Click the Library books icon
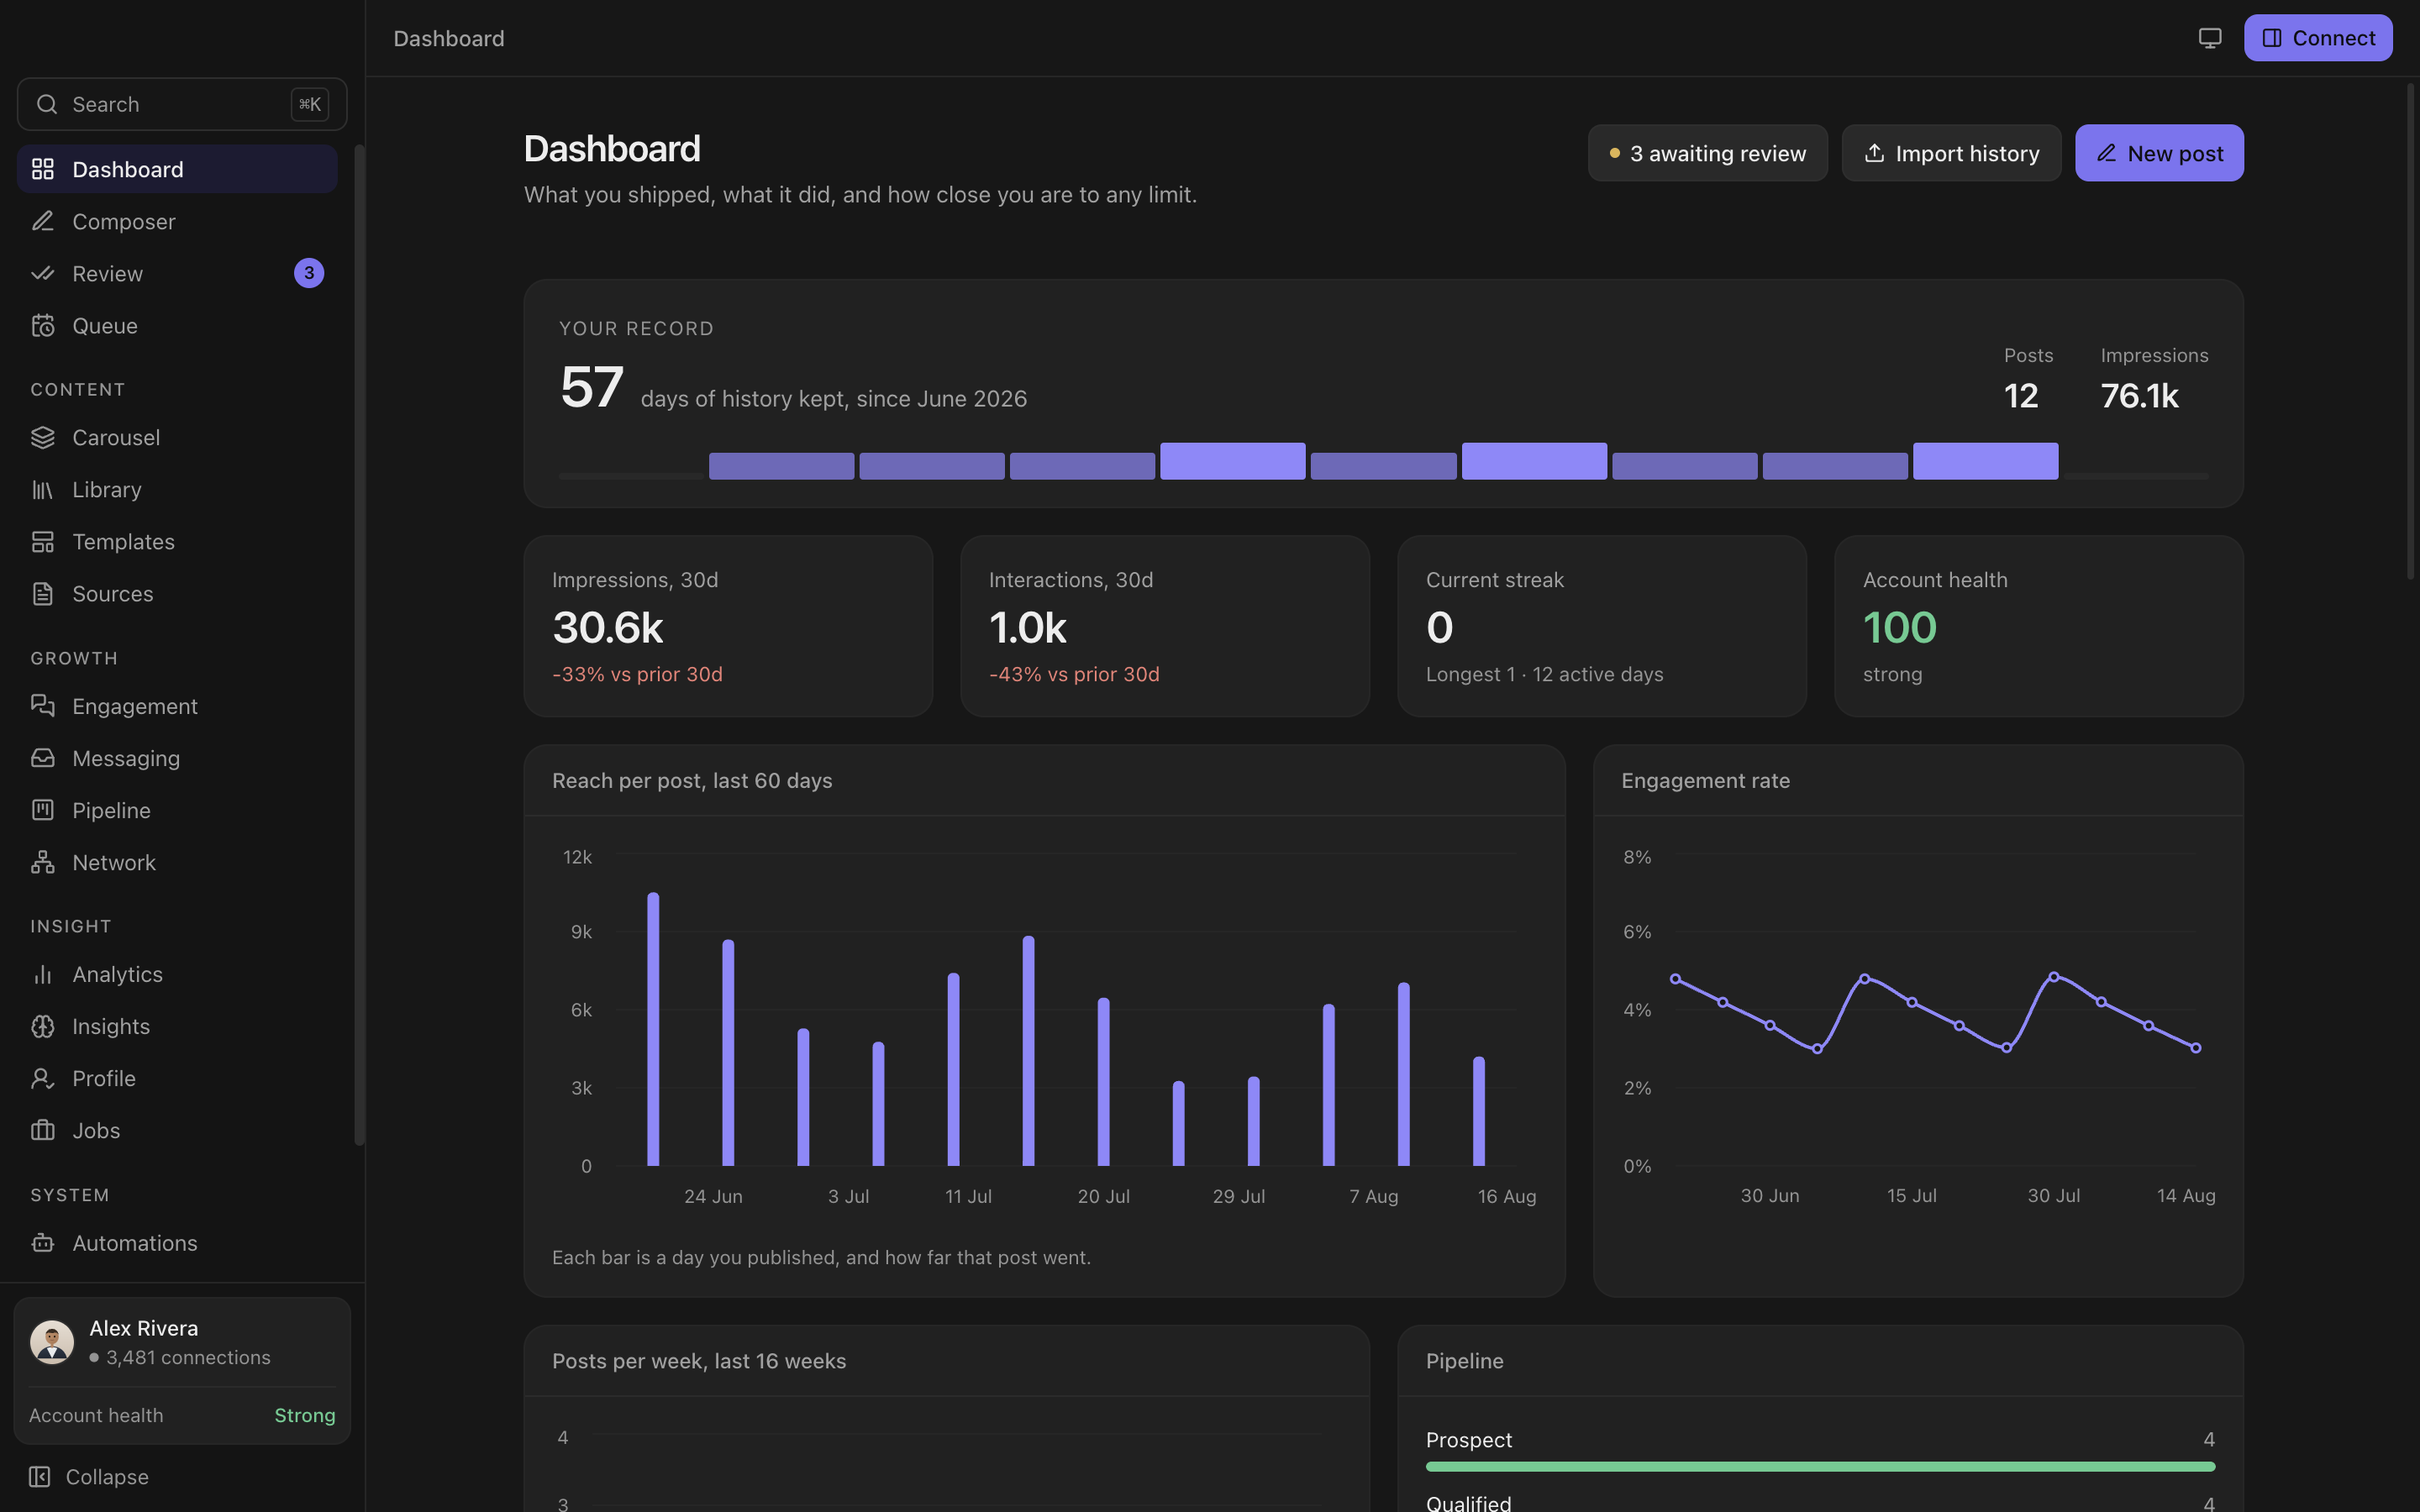This screenshot has height=1512, width=2420. coord(42,489)
